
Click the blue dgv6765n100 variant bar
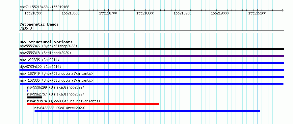coord(151,70)
